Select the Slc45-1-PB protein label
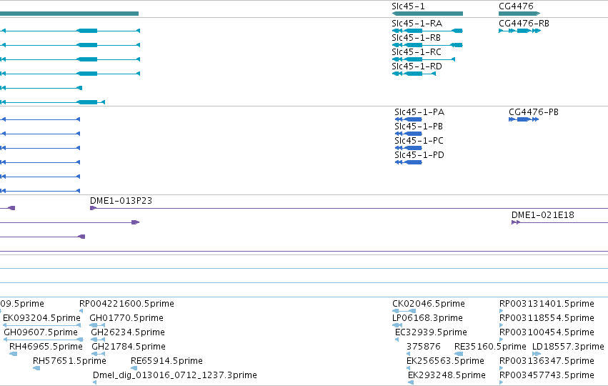The width and height of the screenshot is (608, 386). point(419,127)
